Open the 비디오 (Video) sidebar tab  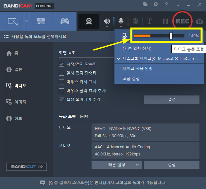point(16,86)
